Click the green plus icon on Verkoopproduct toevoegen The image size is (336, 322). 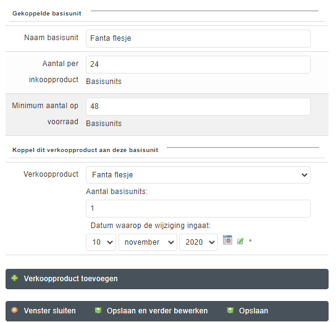15,278
